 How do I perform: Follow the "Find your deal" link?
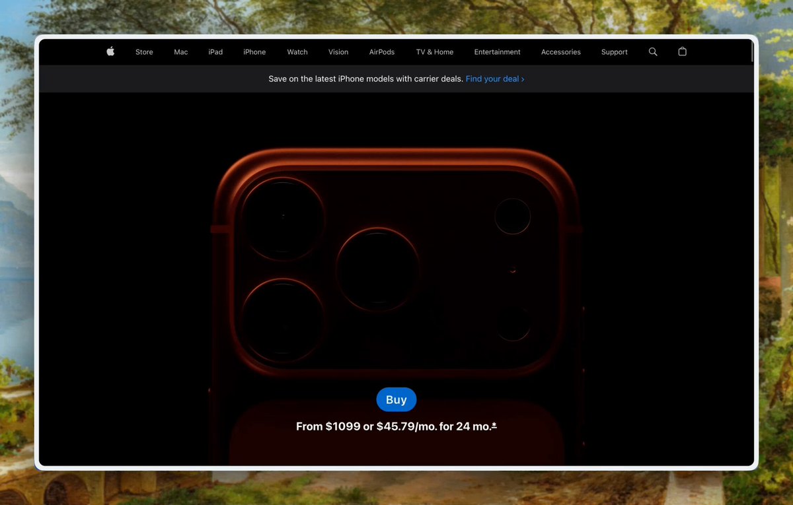tap(495, 79)
